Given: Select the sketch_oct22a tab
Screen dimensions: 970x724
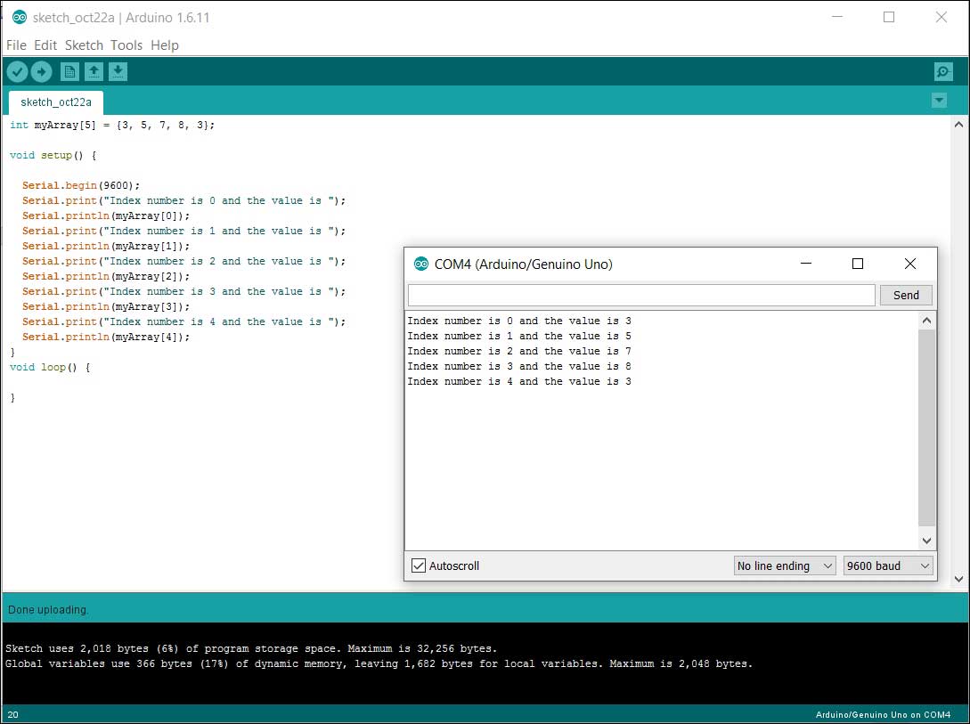Looking at the screenshot, I should (56, 102).
